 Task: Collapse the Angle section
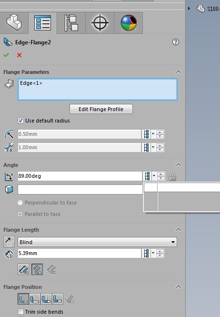179,165
